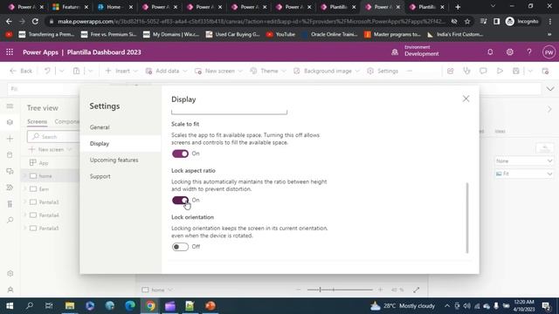Open the comments icon
The height and width of the screenshot is (314, 559).
coord(483,72)
